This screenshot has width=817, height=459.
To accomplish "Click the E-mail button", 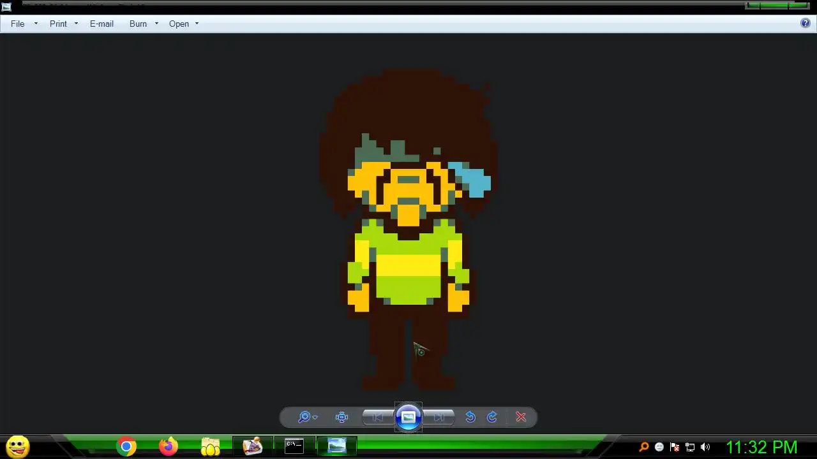I will tap(101, 24).
